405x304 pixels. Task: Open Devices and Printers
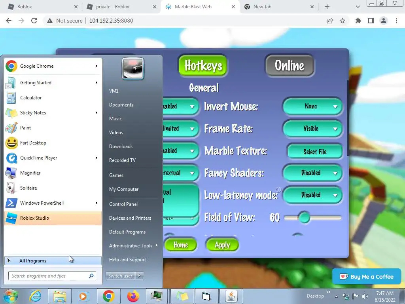point(130,218)
